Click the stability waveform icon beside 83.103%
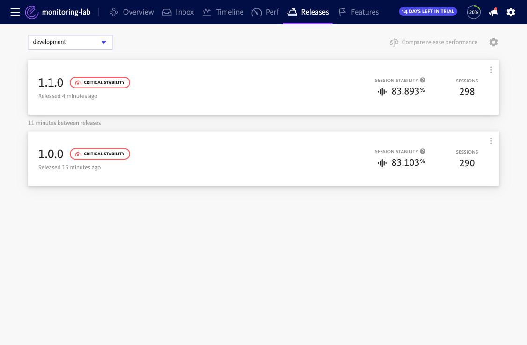Viewport: 527px width, 345px height. click(x=382, y=163)
